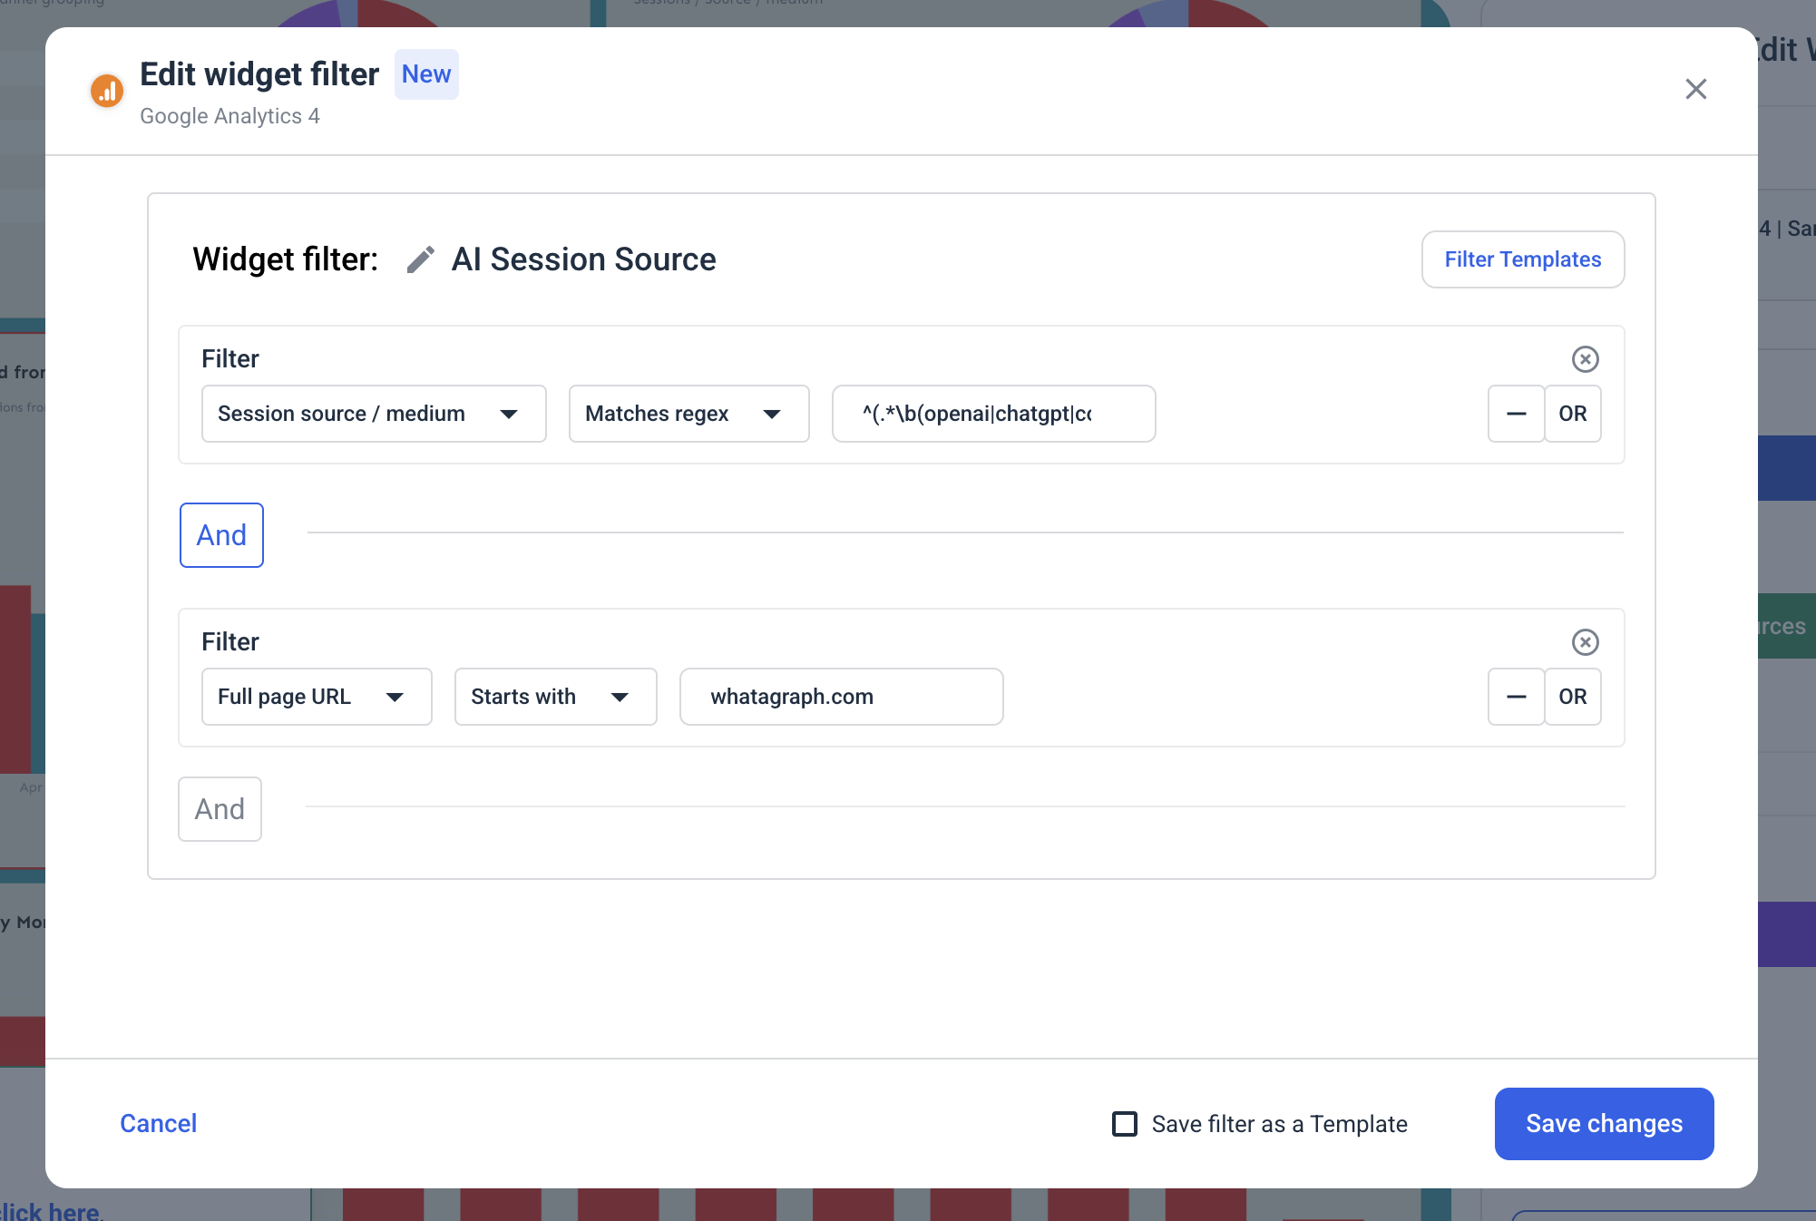
Task: Open the Full page URL dimension dropdown
Action: [x=316, y=697]
